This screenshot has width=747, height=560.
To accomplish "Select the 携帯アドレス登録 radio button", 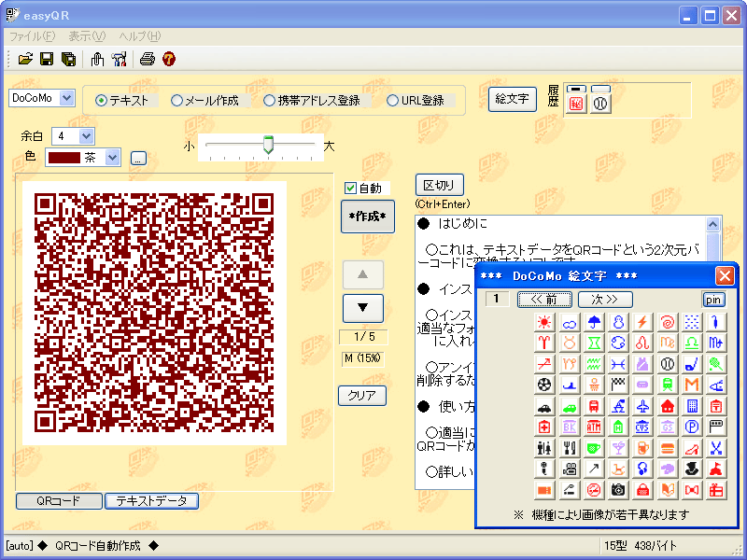I will point(269,101).
